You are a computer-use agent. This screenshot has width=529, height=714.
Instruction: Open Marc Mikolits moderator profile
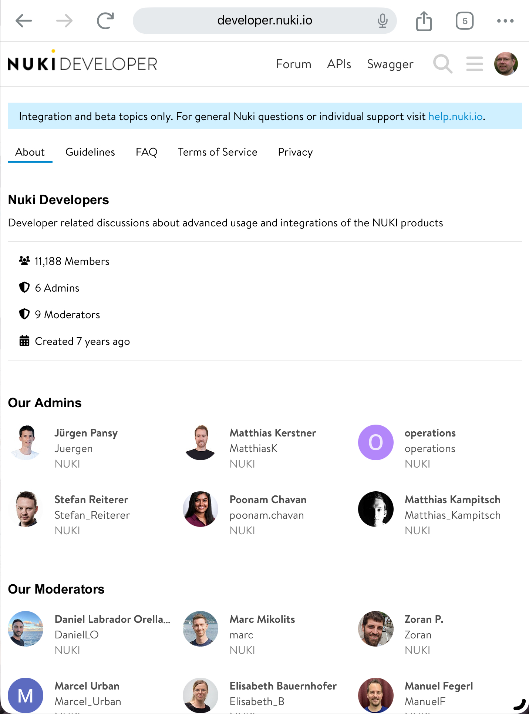pos(262,619)
